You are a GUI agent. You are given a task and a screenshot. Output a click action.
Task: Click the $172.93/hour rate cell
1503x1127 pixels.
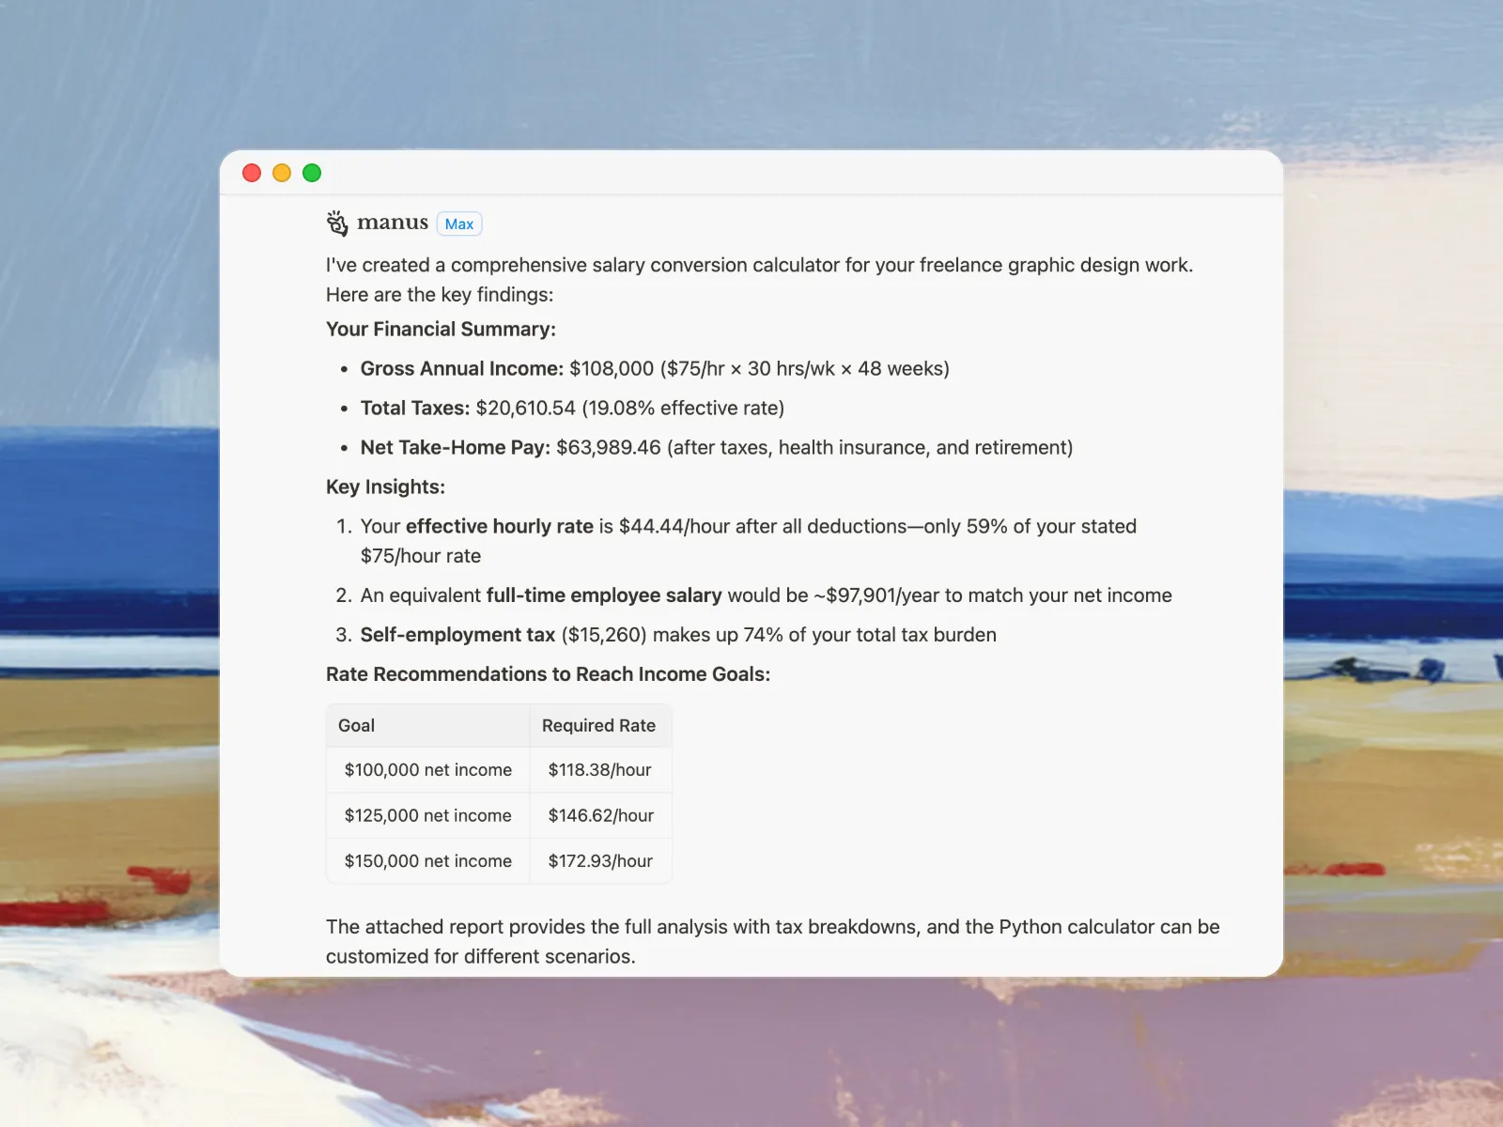[600, 861]
